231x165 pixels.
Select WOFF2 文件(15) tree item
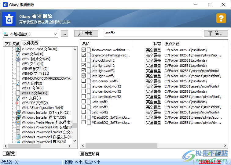coord(35,93)
